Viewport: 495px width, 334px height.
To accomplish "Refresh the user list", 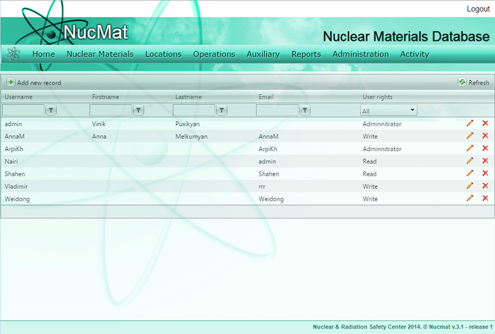I will [x=473, y=83].
